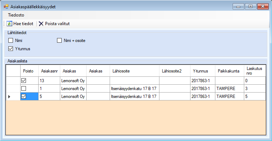
Task: Open the Tiedosto menu
Action: point(16,15)
